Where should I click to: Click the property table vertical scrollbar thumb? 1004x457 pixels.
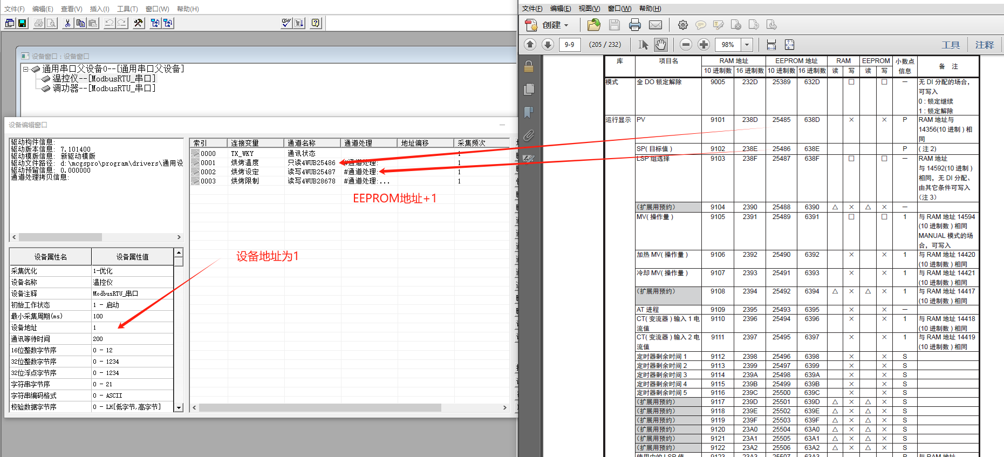[179, 262]
